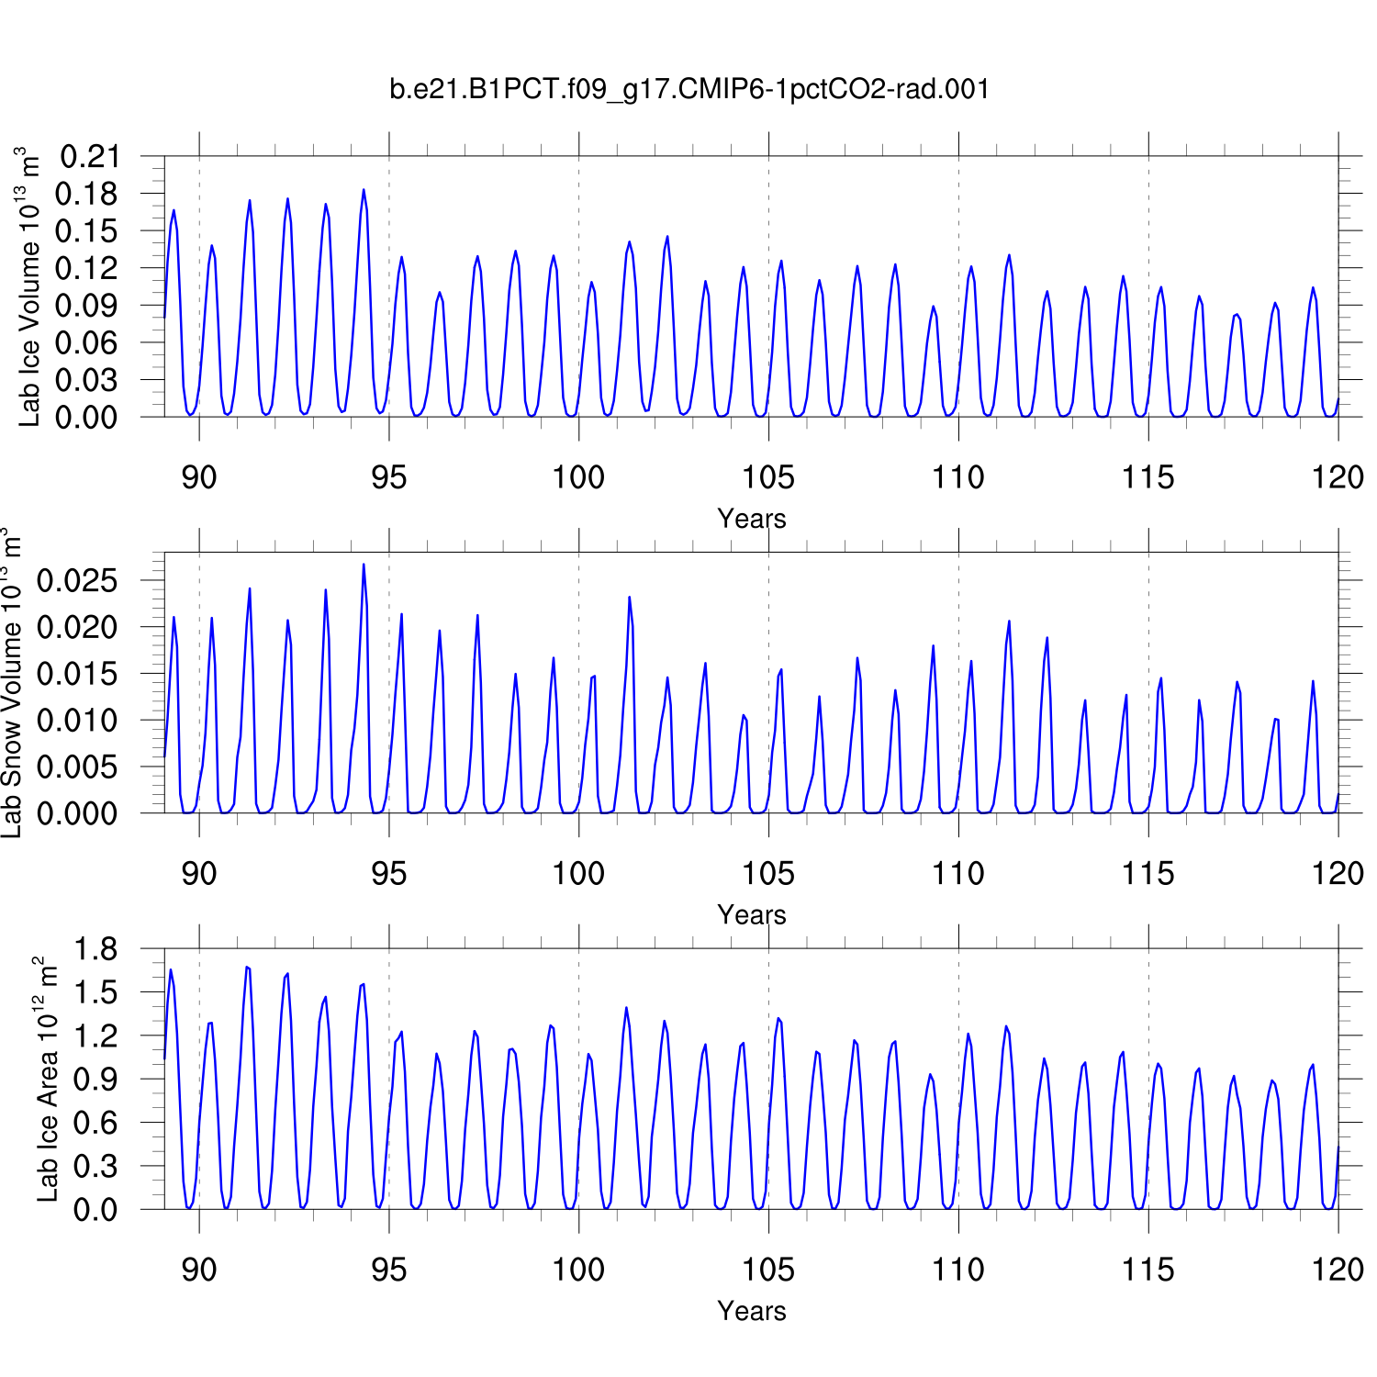The height and width of the screenshot is (1377, 1377).
Task: Click the Years label below ice volume panel
Action: pos(751,519)
